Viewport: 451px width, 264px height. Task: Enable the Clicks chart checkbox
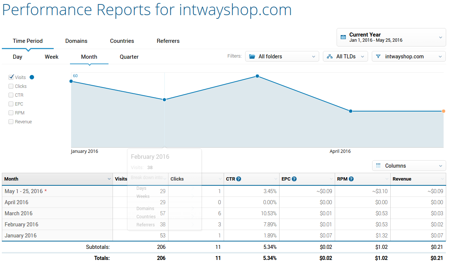coord(11,86)
